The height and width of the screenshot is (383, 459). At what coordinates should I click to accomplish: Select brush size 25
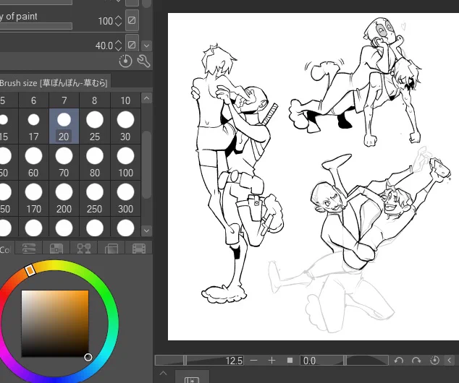(95, 126)
